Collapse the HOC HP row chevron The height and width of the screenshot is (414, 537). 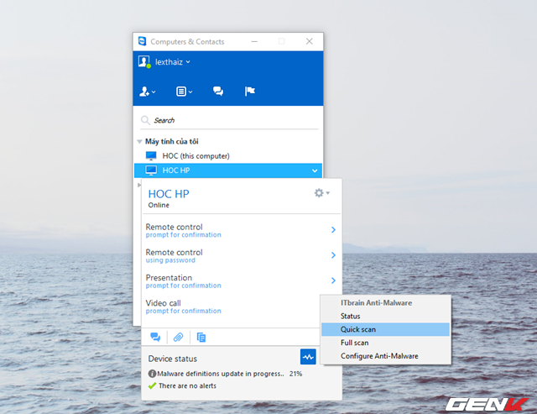click(x=315, y=170)
